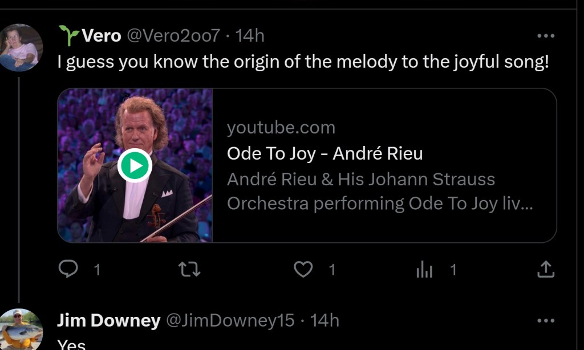Share Vero's tweet via the upload icon
The height and width of the screenshot is (350, 584).
(546, 269)
